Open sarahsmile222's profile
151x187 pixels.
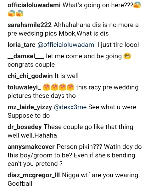pos(30,25)
